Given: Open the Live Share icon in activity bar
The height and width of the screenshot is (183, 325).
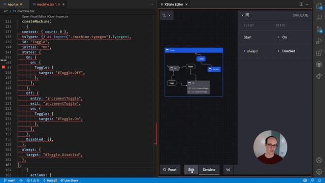Looking at the screenshot, I should [x=319, y=76].
